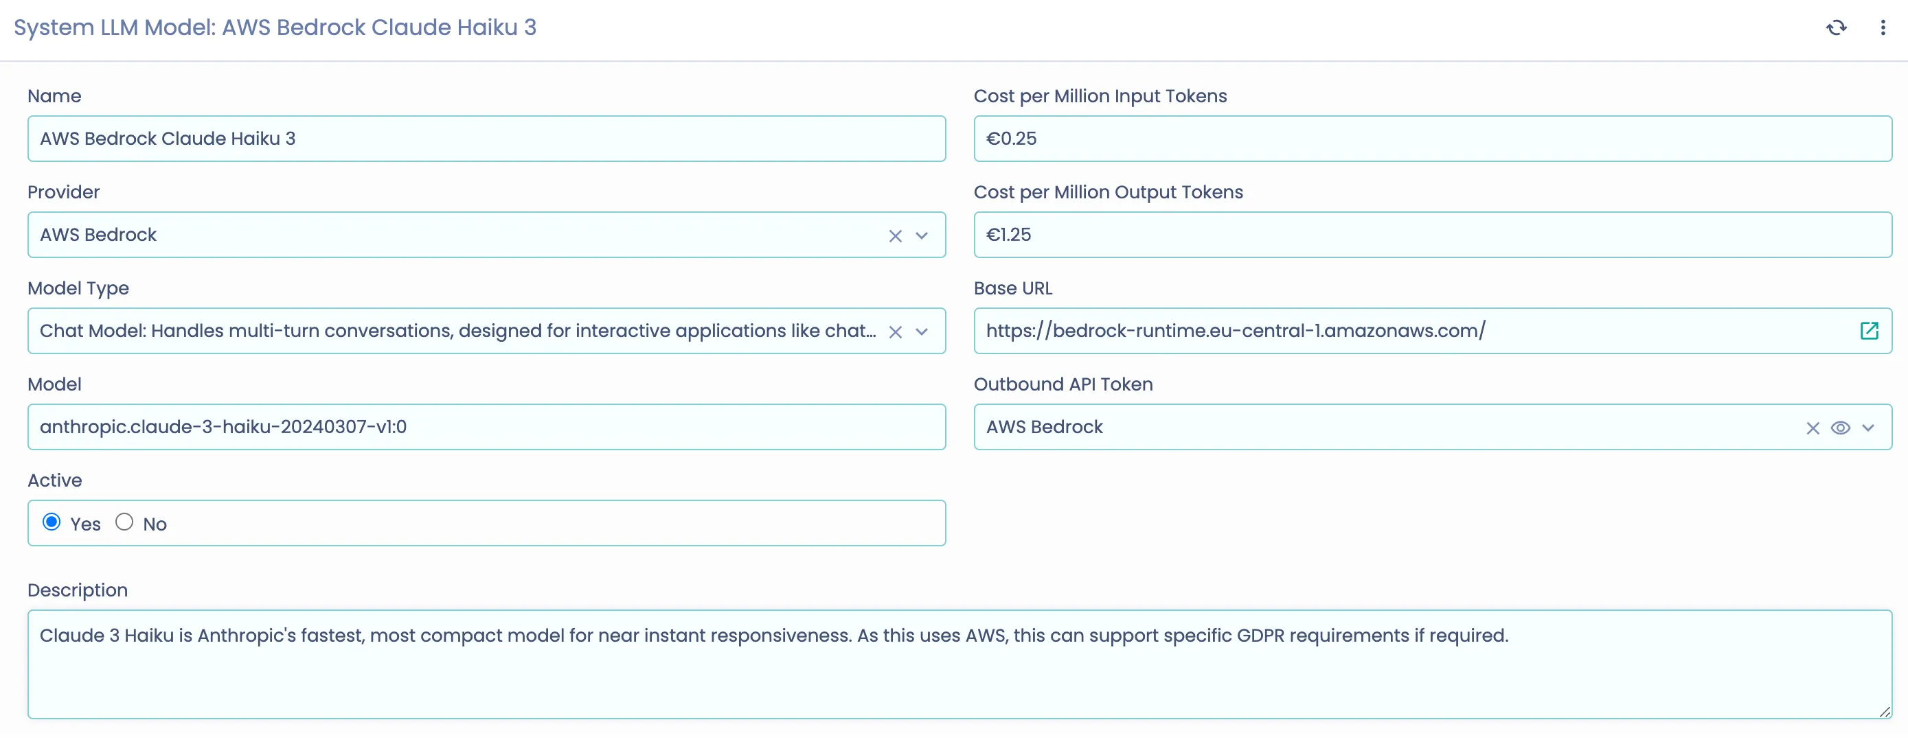The height and width of the screenshot is (744, 1908).
Task: Click the 'System LLM Model: AWS Bedrock Claude Haiku 3' title
Action: 275,27
